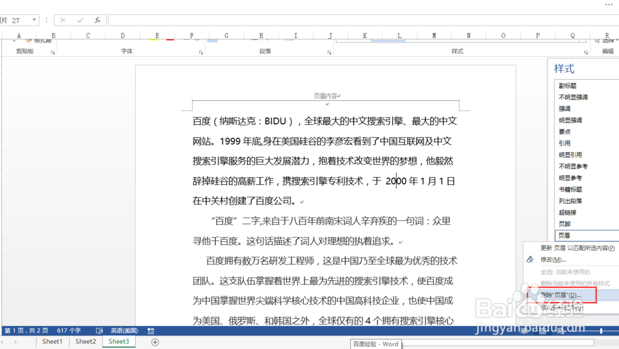Select the 不明显参考 style

point(573,166)
